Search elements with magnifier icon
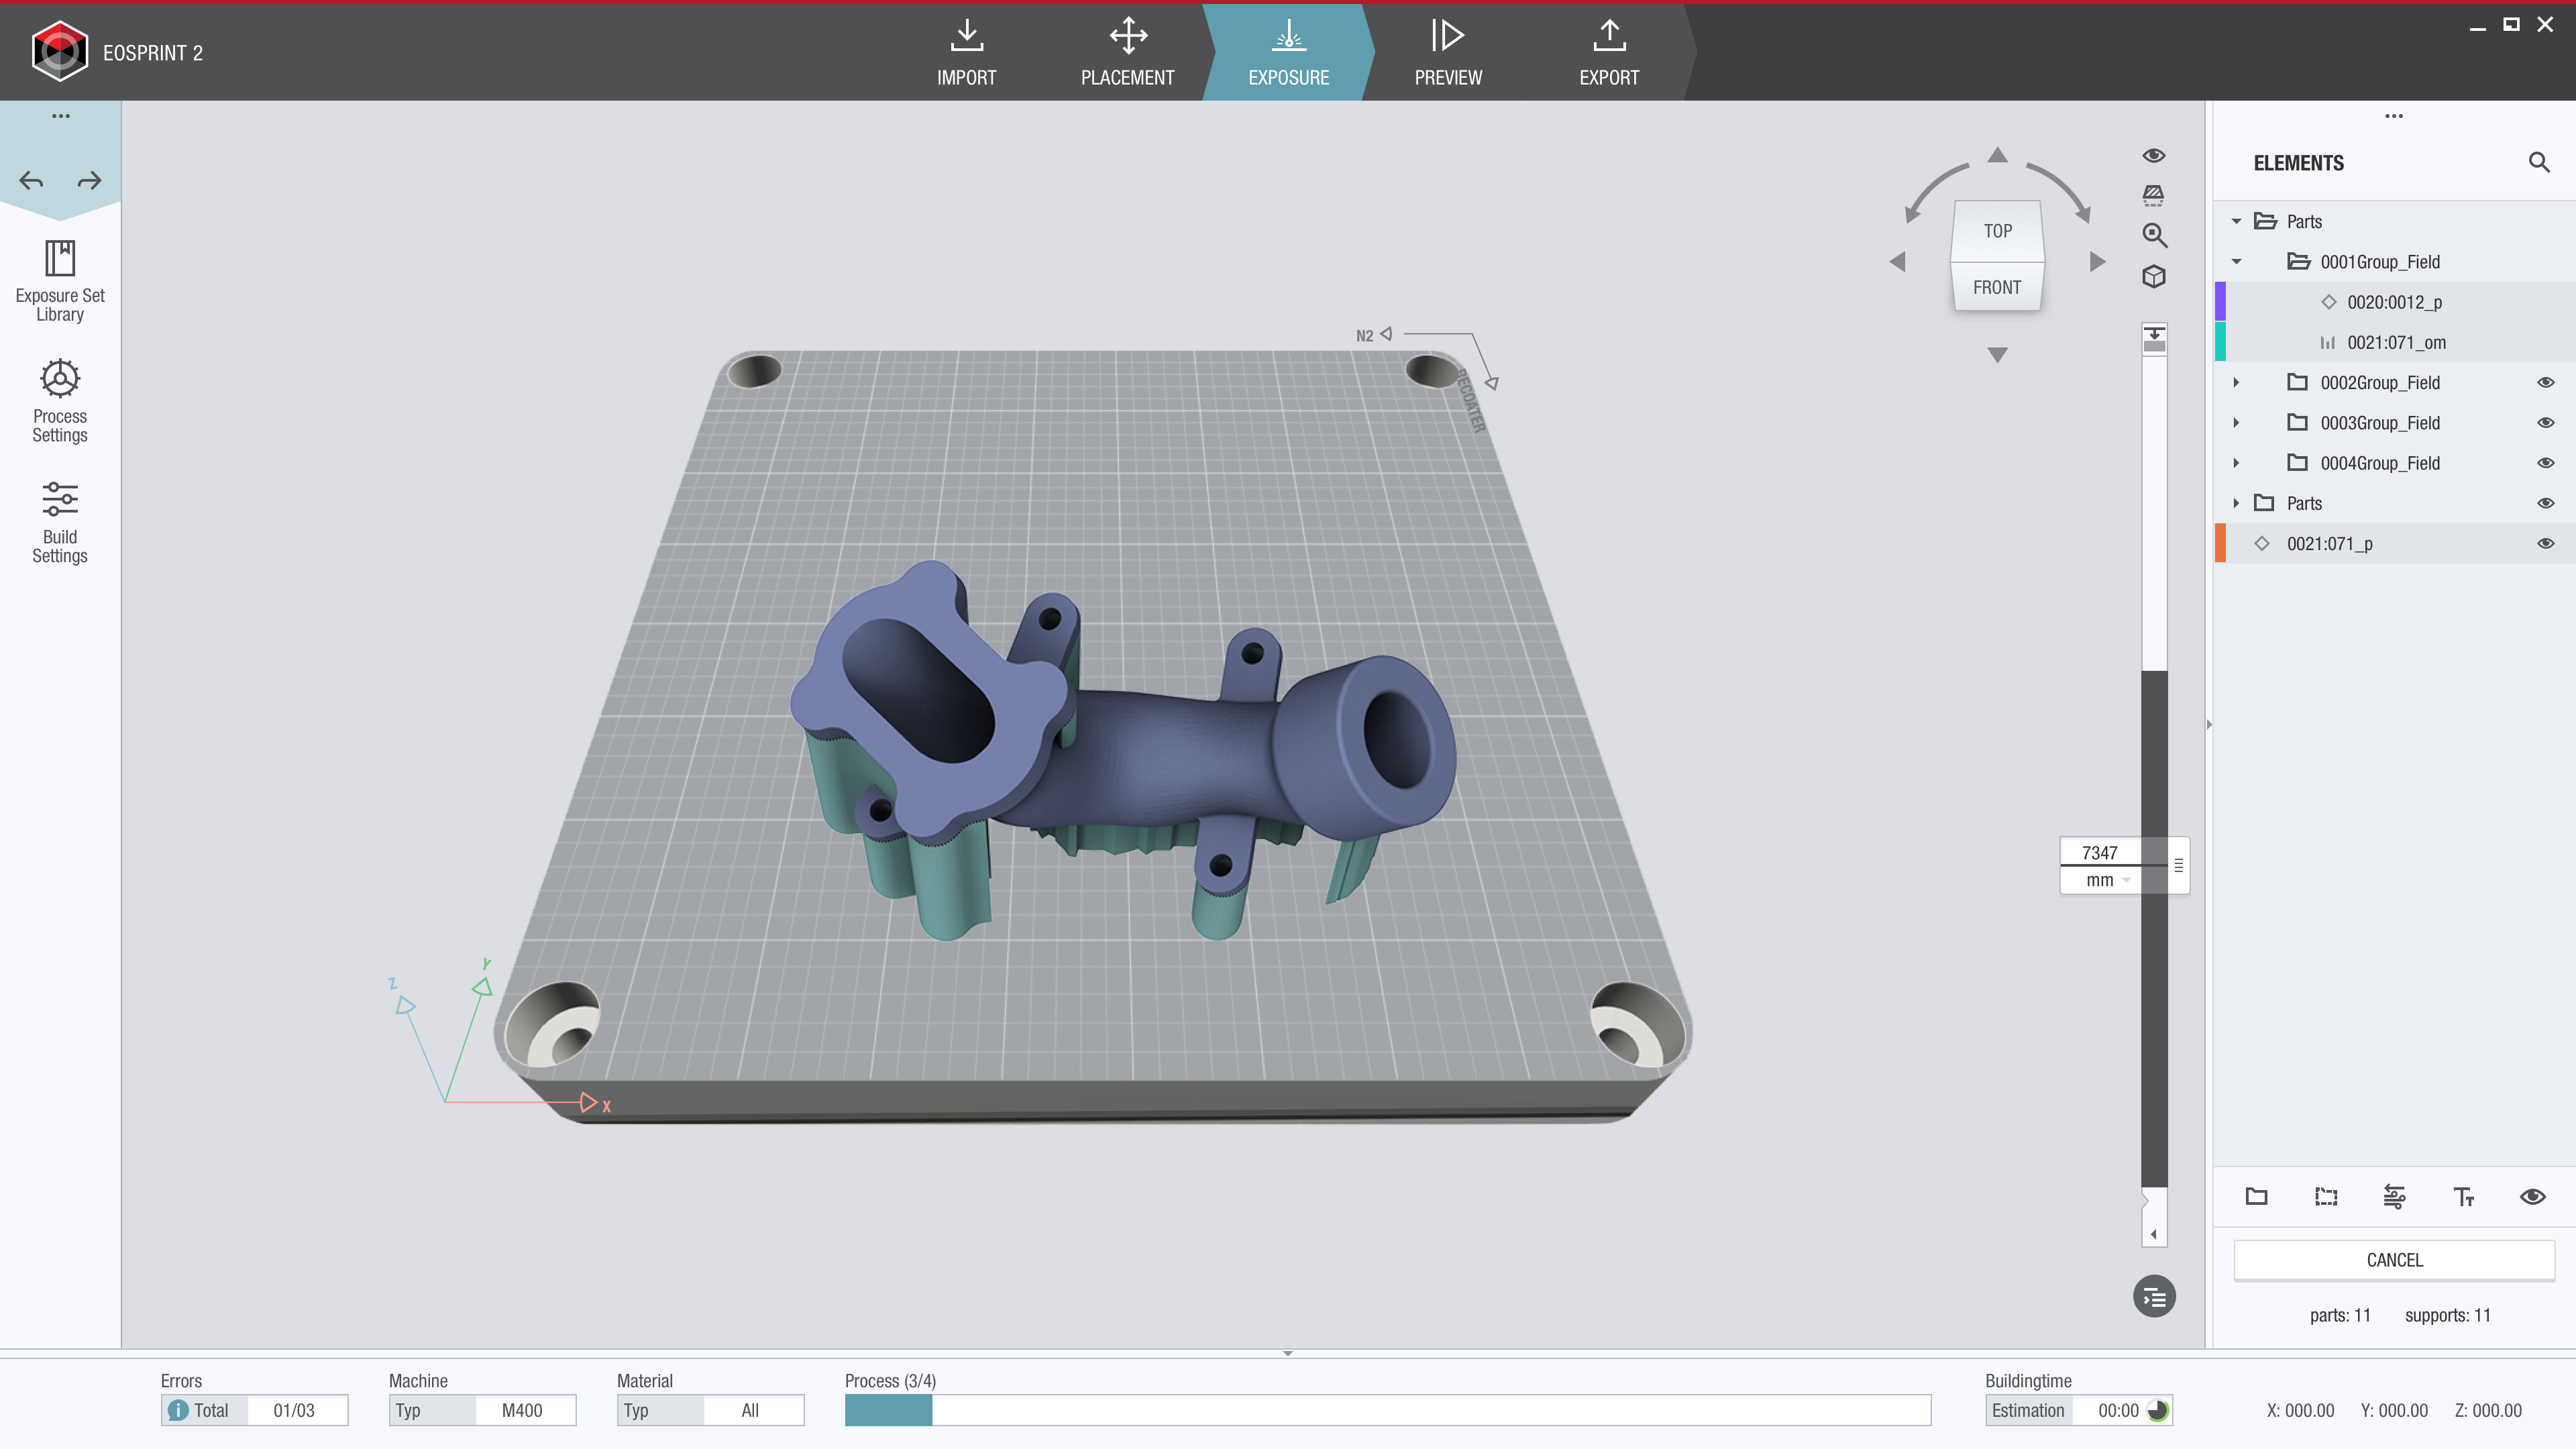The image size is (2576, 1449). [x=2538, y=162]
